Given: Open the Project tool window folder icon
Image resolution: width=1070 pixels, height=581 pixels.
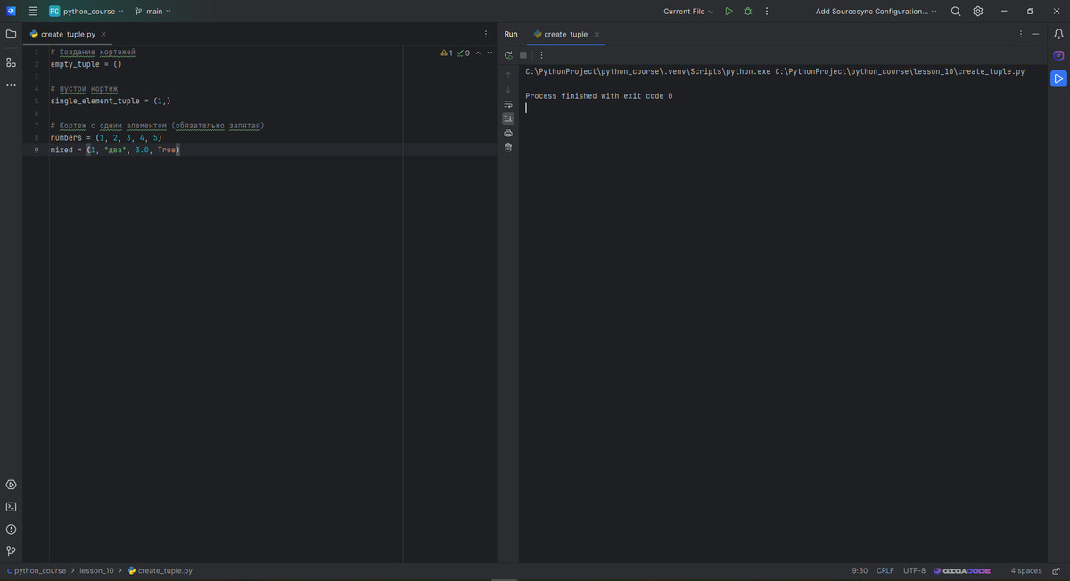Looking at the screenshot, I should [11, 35].
